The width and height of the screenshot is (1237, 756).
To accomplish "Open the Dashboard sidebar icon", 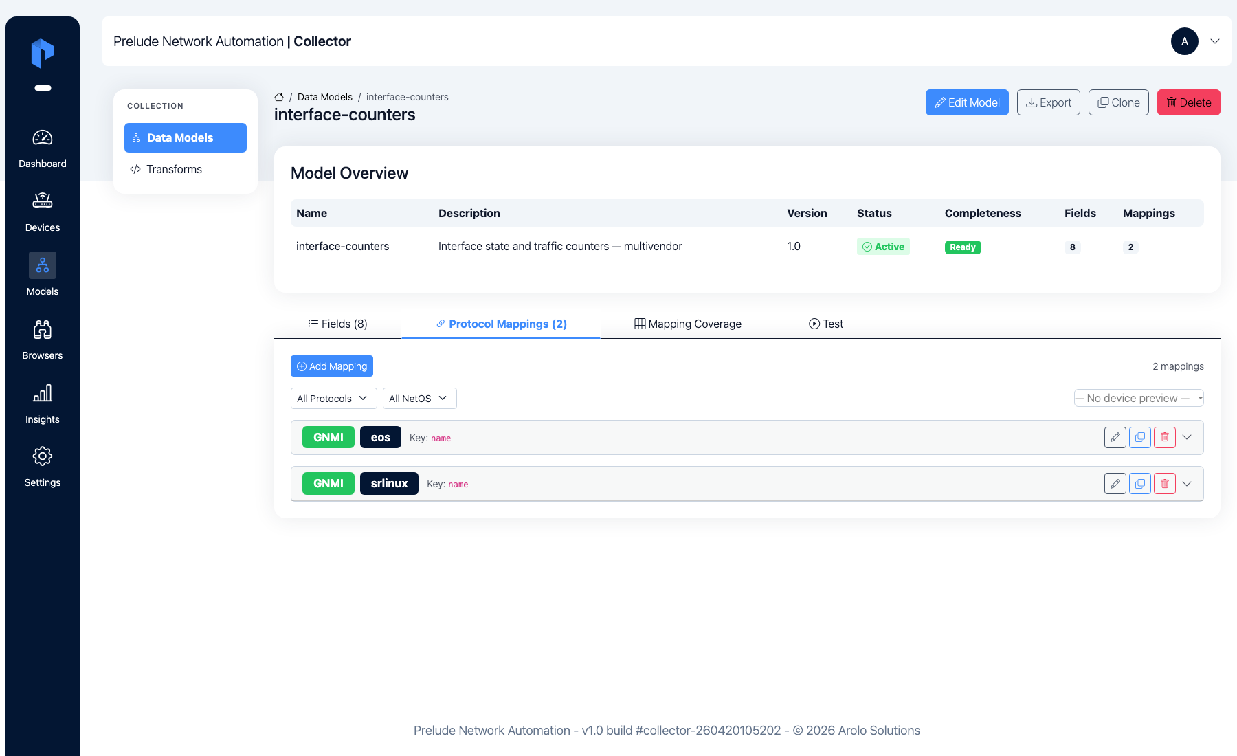I will pyautogui.click(x=43, y=137).
